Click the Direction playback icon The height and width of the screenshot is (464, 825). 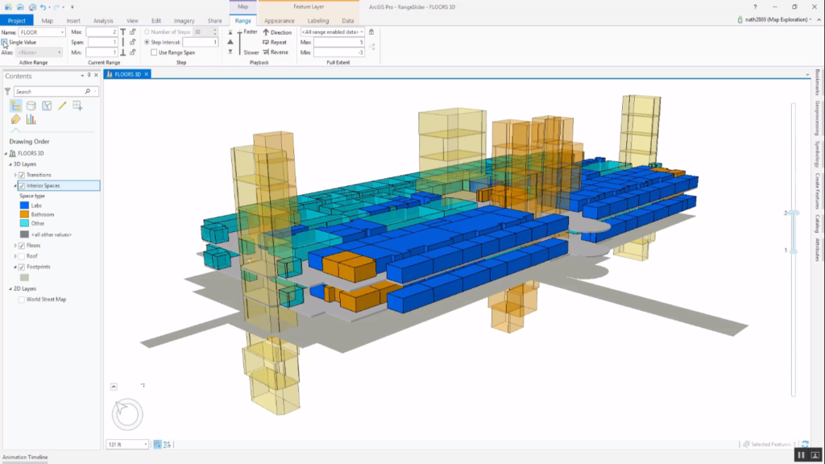point(266,32)
